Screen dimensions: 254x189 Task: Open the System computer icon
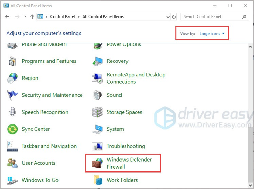pos(97,129)
